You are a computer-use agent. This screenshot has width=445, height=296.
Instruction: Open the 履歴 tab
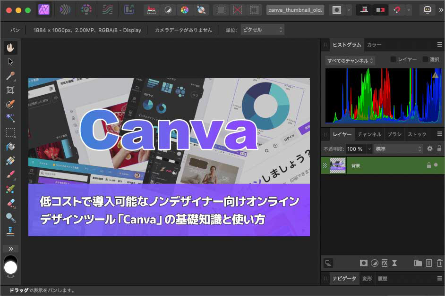(x=383, y=279)
